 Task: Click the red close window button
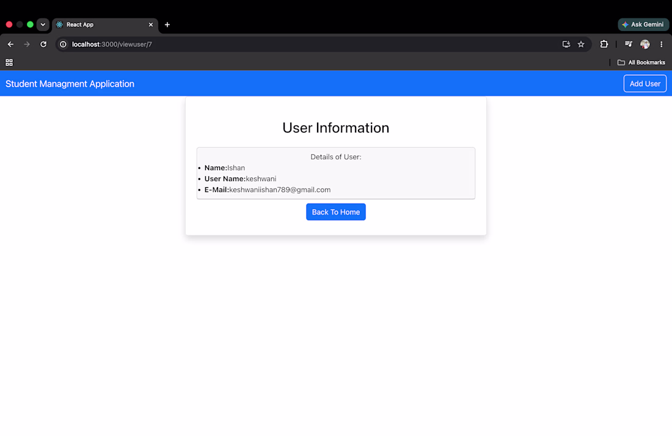(x=9, y=24)
